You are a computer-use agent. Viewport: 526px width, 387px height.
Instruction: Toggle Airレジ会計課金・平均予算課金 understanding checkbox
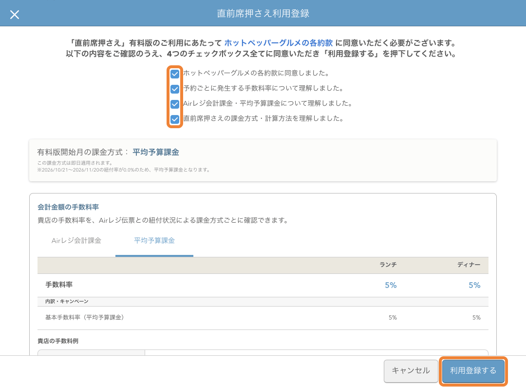[175, 104]
